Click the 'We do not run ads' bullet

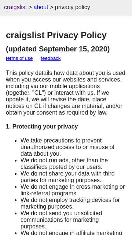[64, 163]
